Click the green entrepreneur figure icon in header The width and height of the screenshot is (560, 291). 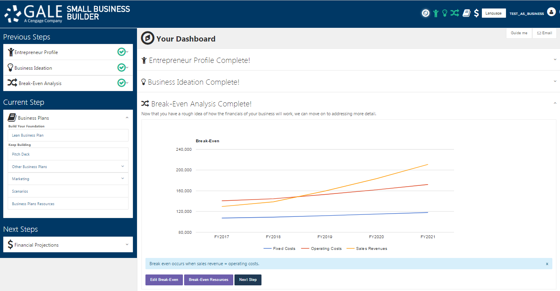[x=436, y=13]
